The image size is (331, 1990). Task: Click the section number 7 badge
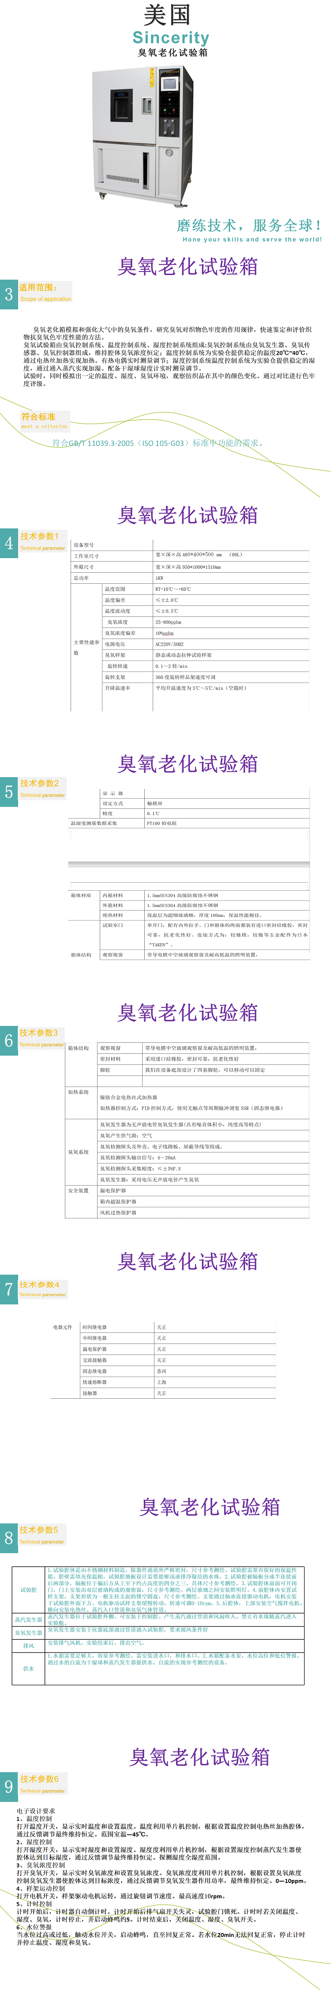[8, 1290]
